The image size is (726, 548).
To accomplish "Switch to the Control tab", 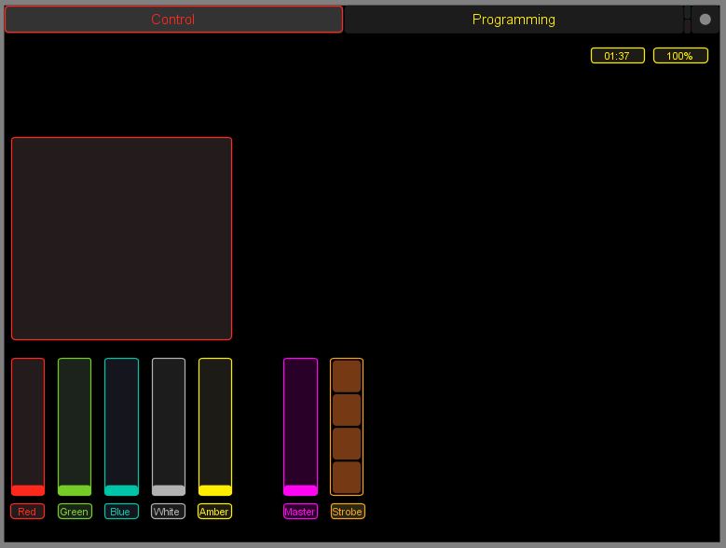I will (173, 20).
